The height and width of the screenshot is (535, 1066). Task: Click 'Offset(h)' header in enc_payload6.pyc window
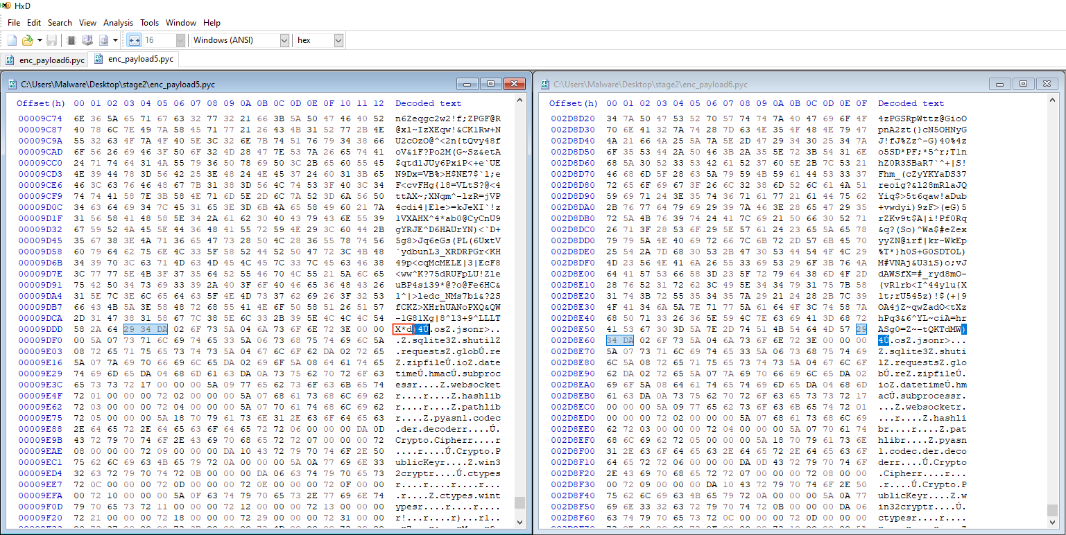pos(574,103)
